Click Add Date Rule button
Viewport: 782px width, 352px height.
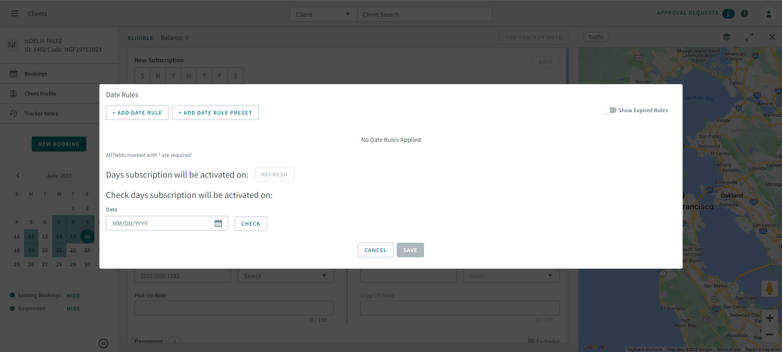tap(137, 113)
